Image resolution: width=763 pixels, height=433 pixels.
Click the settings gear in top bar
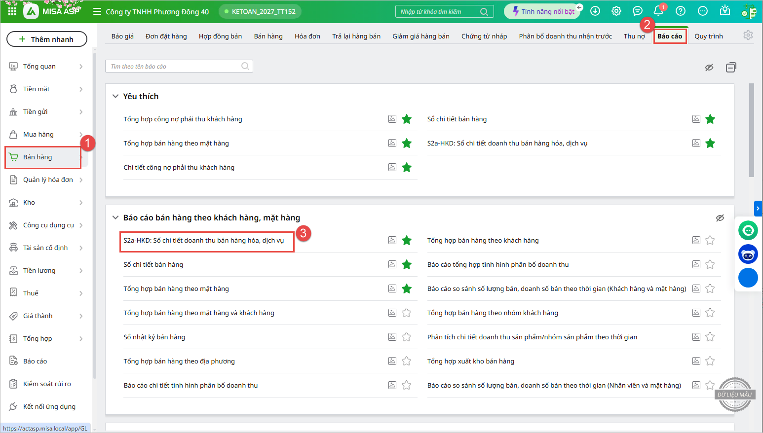616,11
